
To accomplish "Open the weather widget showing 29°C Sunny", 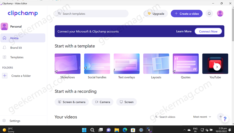I will pos(9,130).
